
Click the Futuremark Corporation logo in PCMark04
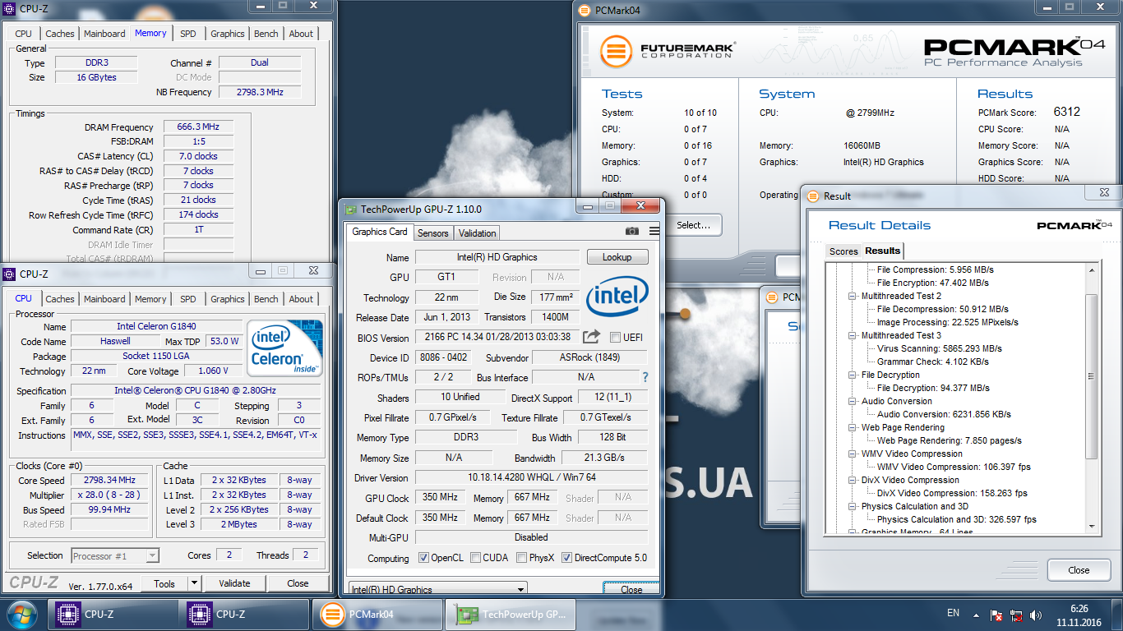666,51
